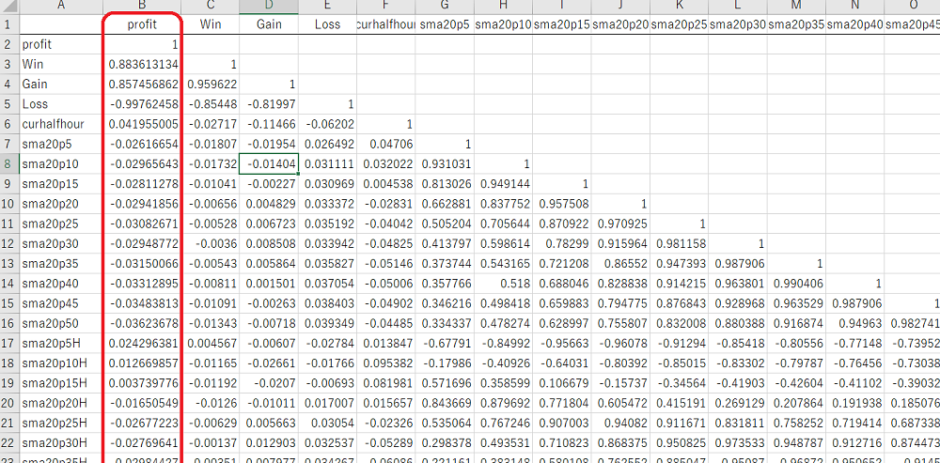
Task: Click cell containing 0.518
Action: (x=504, y=284)
